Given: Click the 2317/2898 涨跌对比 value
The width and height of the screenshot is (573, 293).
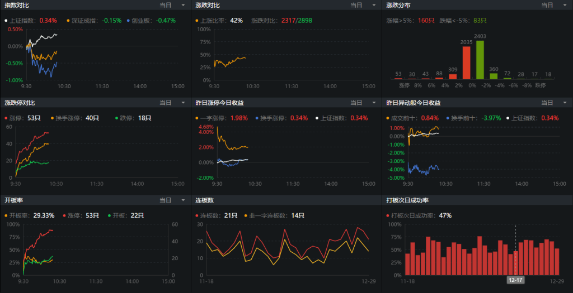Looking at the screenshot, I should [296, 20].
